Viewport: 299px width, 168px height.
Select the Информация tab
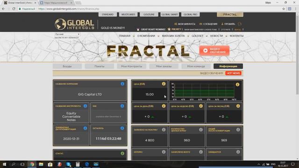pos(228,66)
